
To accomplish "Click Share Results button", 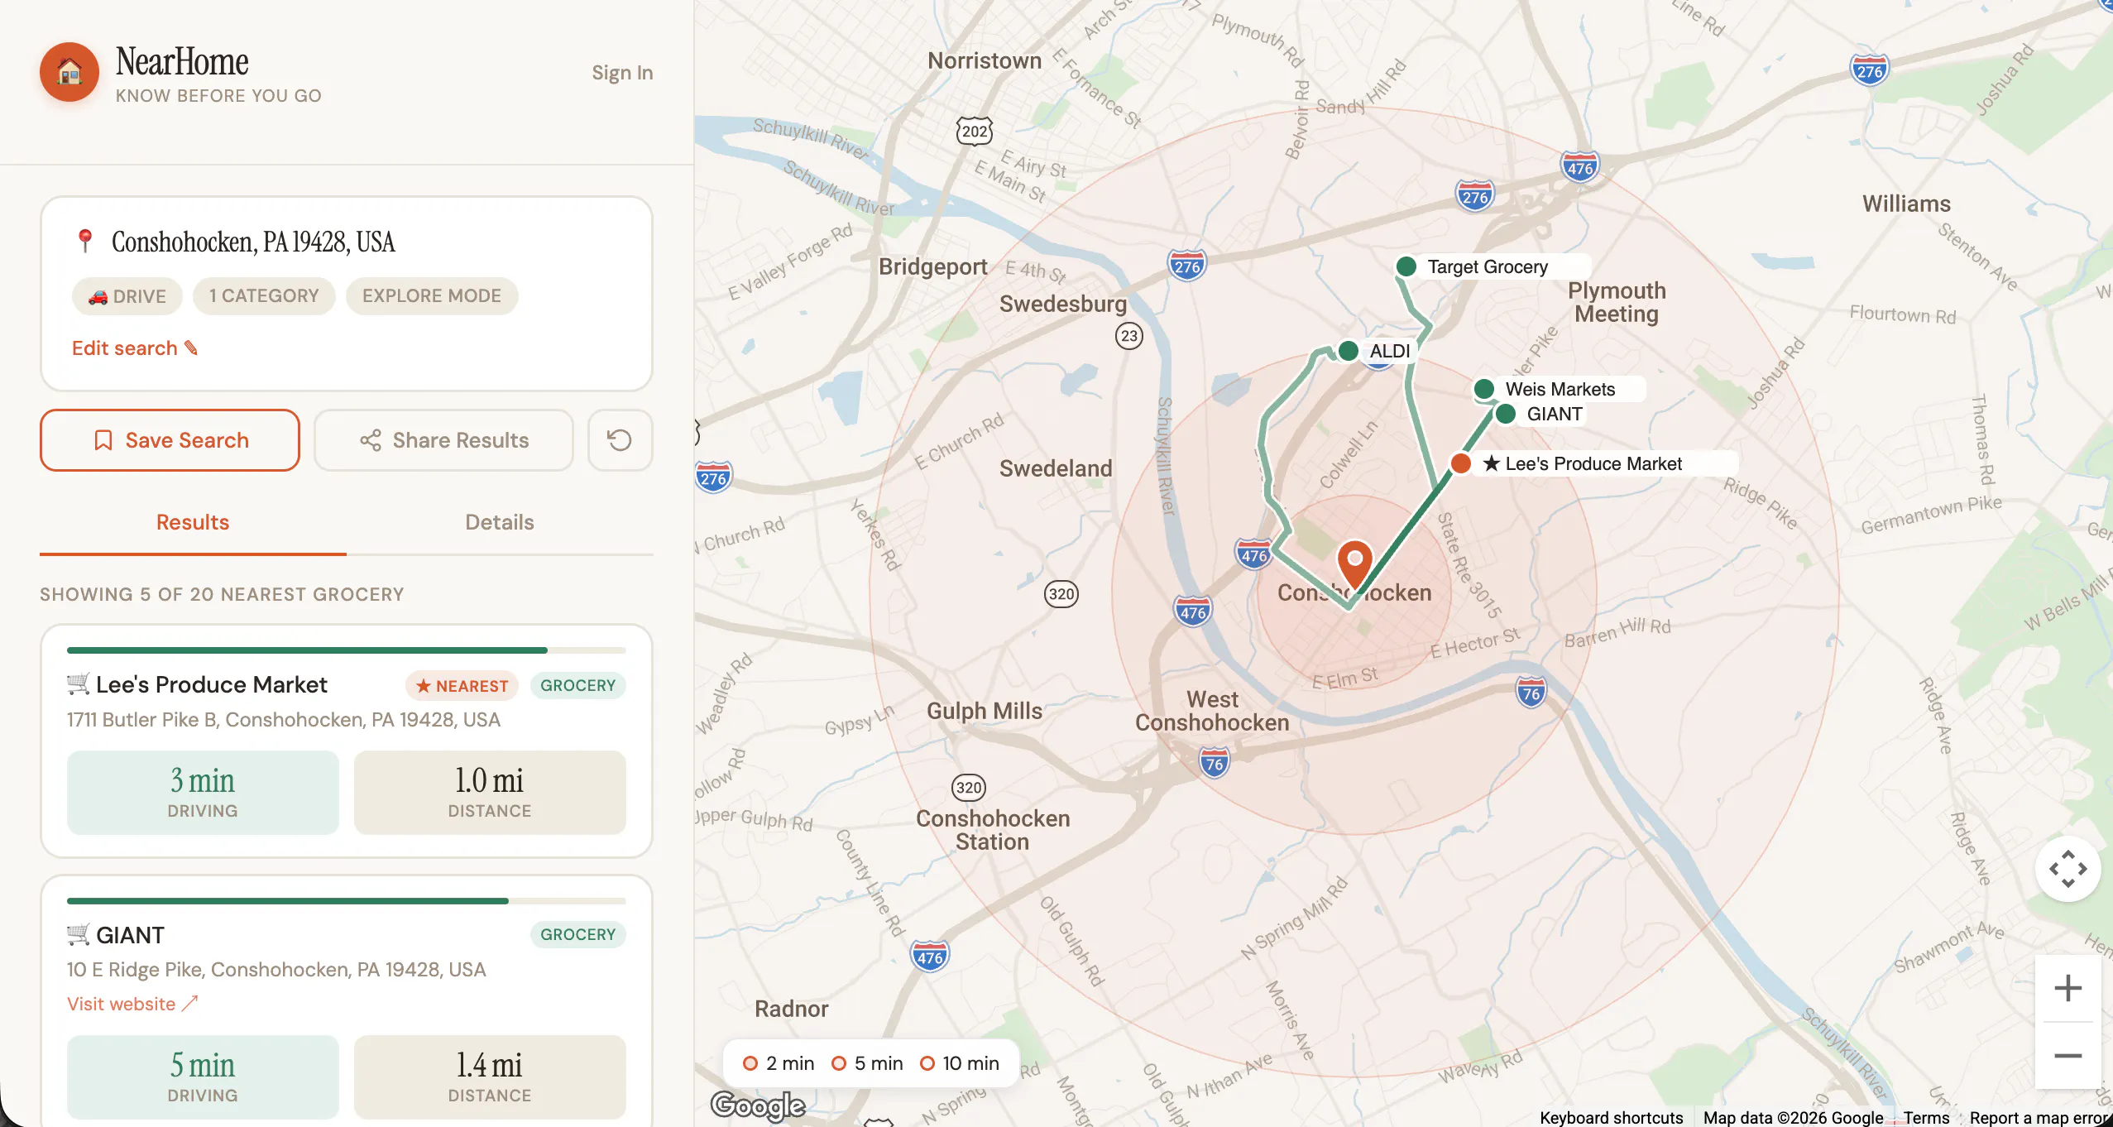I will coord(443,440).
